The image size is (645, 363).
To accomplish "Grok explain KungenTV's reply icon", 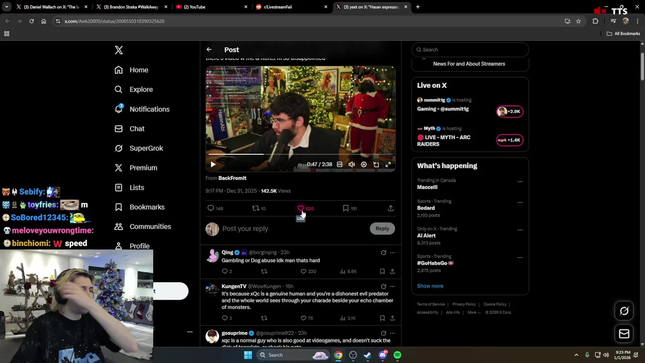I will (383, 286).
